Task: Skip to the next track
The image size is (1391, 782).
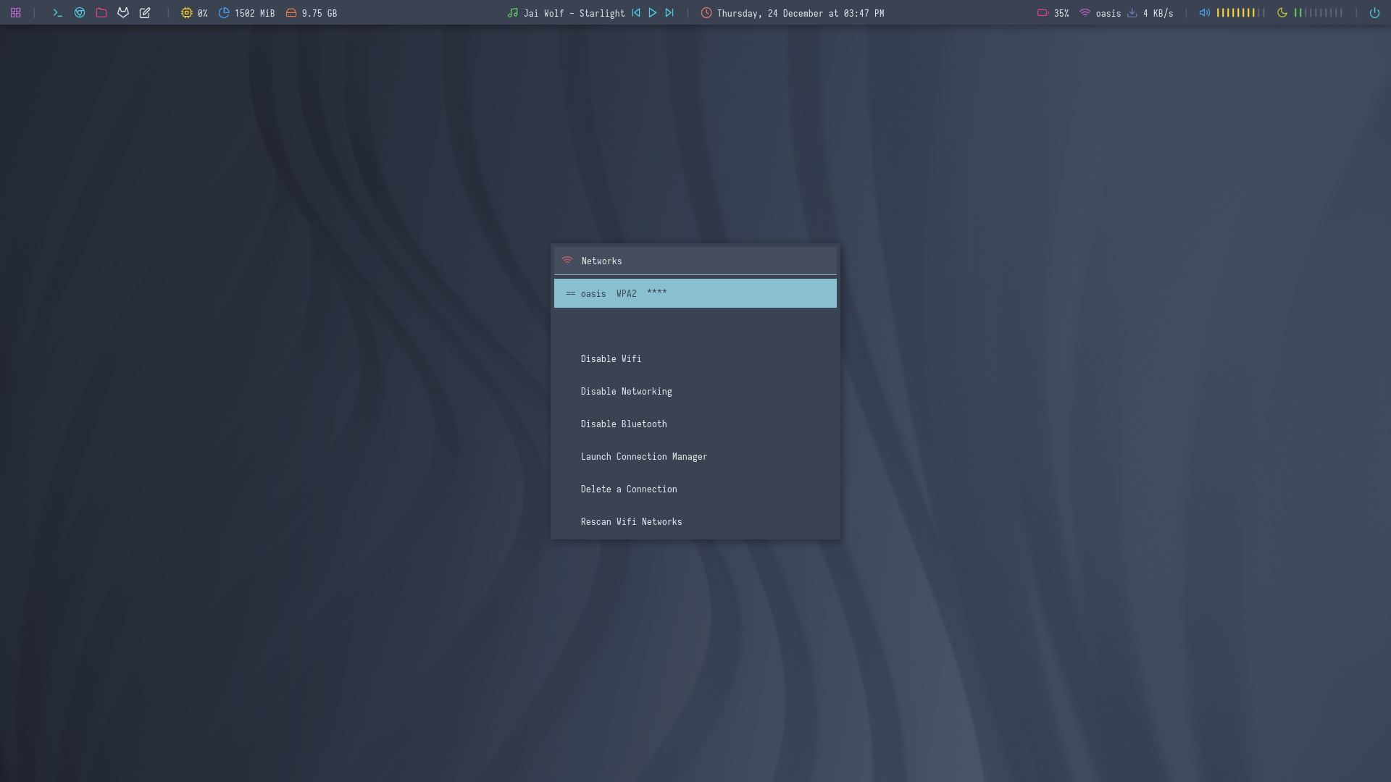Action: 669,13
